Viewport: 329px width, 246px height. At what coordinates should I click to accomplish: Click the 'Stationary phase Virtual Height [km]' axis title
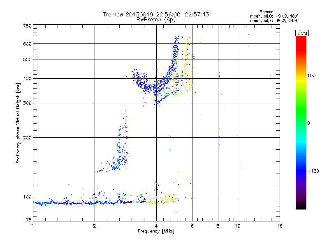click(18, 123)
